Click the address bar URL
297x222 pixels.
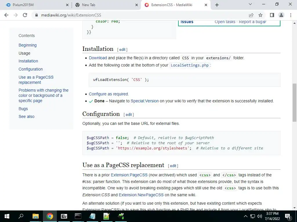click(x=71, y=15)
